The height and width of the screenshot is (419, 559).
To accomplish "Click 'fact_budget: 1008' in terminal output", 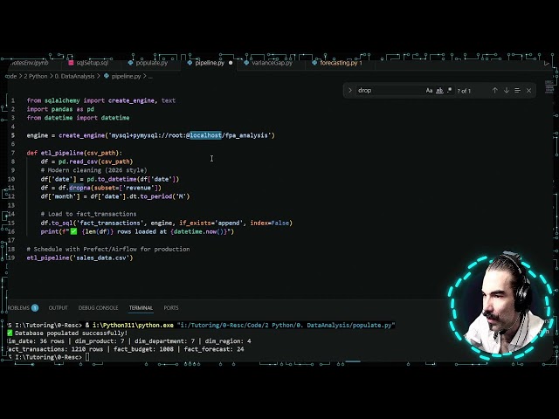I will (x=143, y=349).
